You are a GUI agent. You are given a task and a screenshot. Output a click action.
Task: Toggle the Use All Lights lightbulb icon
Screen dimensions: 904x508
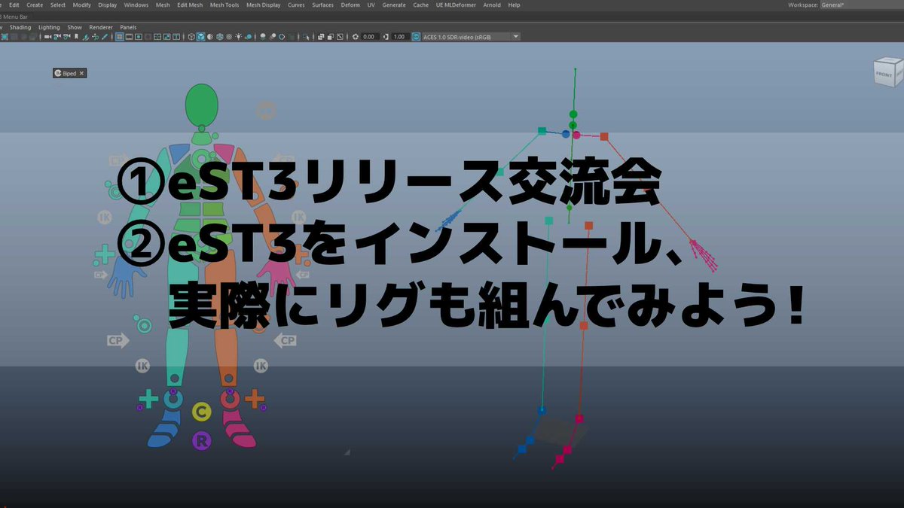click(239, 35)
